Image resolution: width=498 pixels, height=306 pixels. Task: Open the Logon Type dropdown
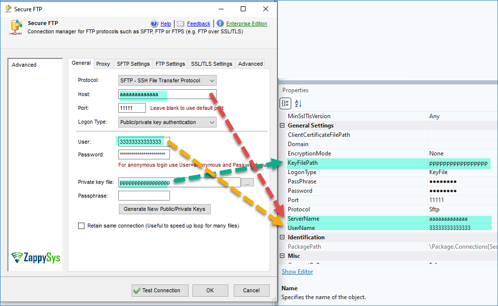[x=167, y=122]
